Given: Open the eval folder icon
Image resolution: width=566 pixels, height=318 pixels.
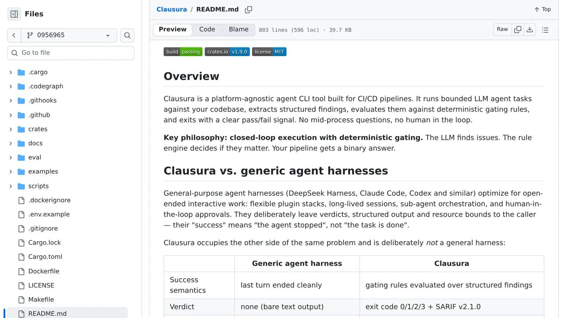Looking at the screenshot, I should click(21, 157).
